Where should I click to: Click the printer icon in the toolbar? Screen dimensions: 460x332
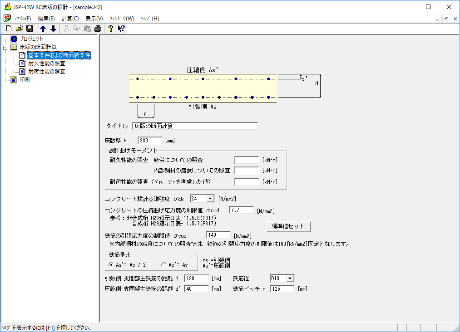point(97,29)
